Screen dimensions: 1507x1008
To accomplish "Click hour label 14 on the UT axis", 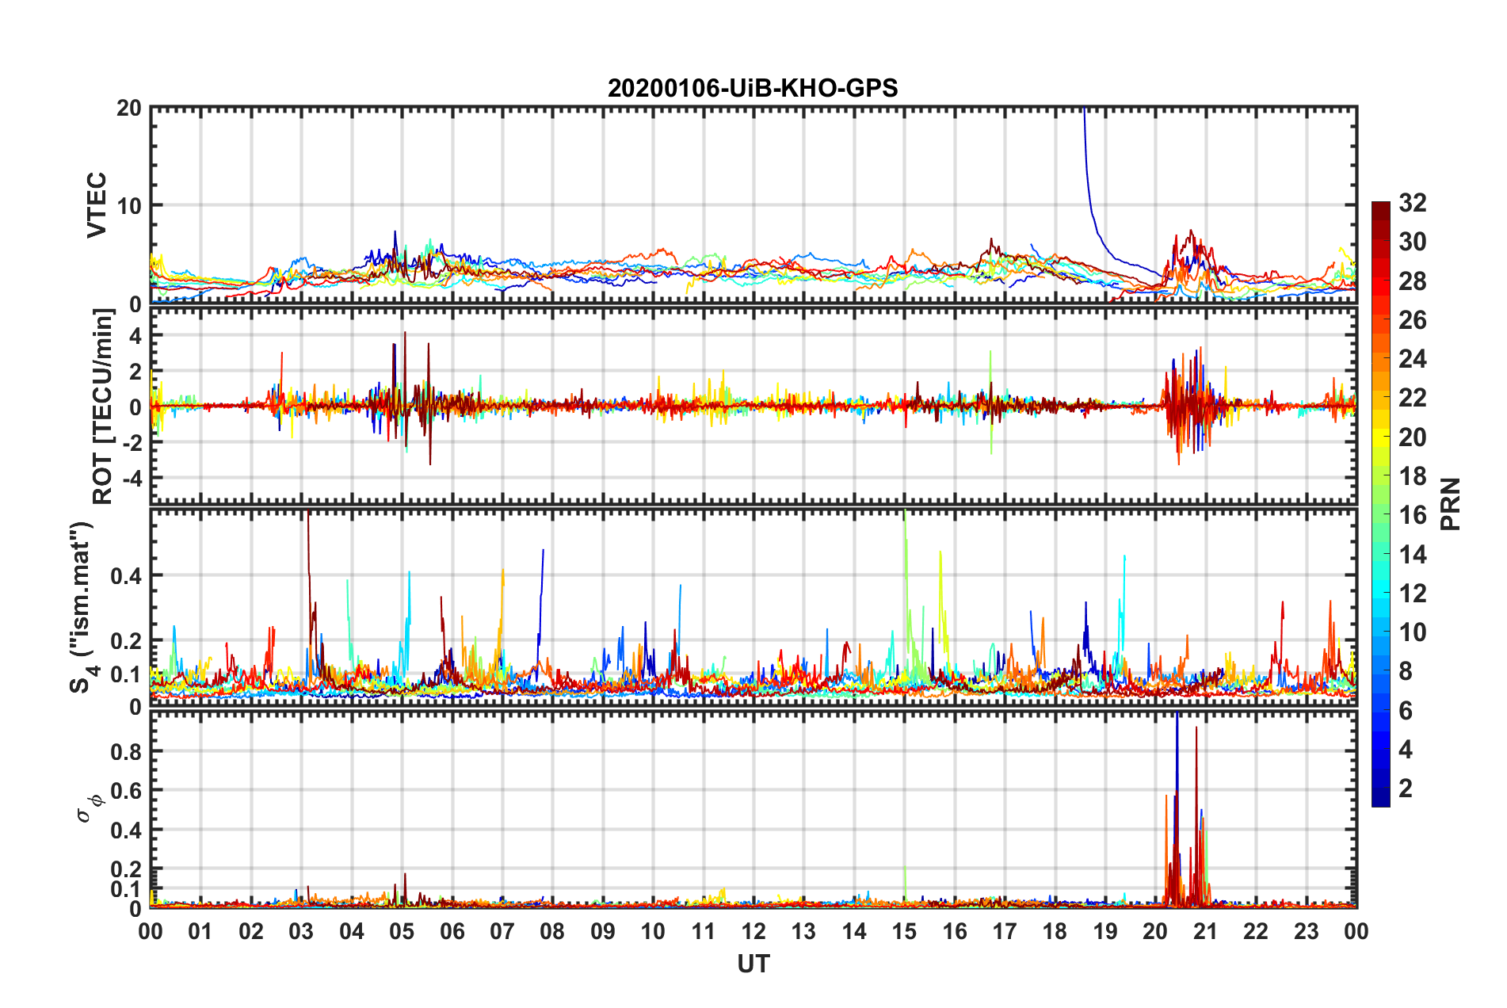I will pyautogui.click(x=854, y=931).
